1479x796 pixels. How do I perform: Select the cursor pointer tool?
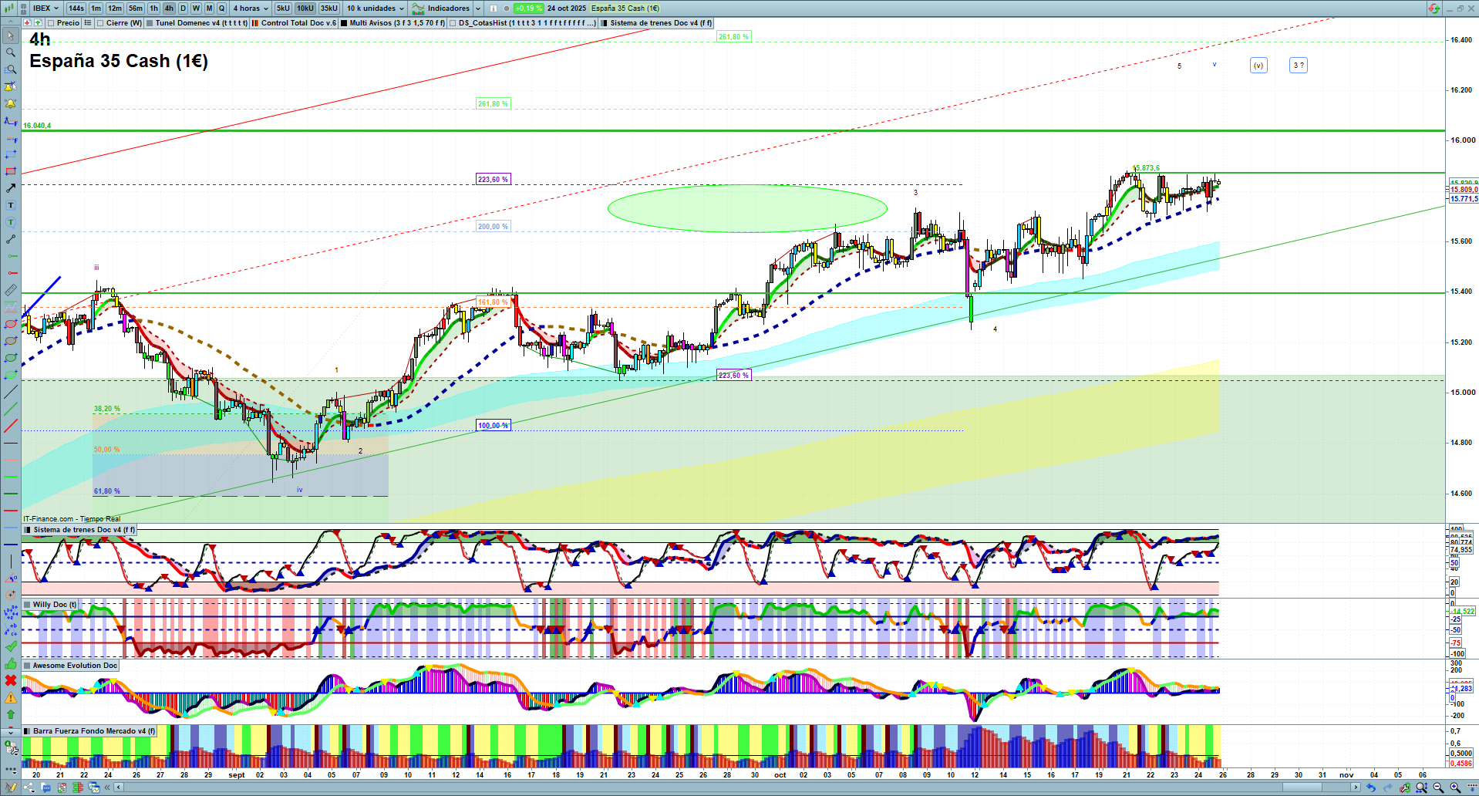click(x=11, y=35)
